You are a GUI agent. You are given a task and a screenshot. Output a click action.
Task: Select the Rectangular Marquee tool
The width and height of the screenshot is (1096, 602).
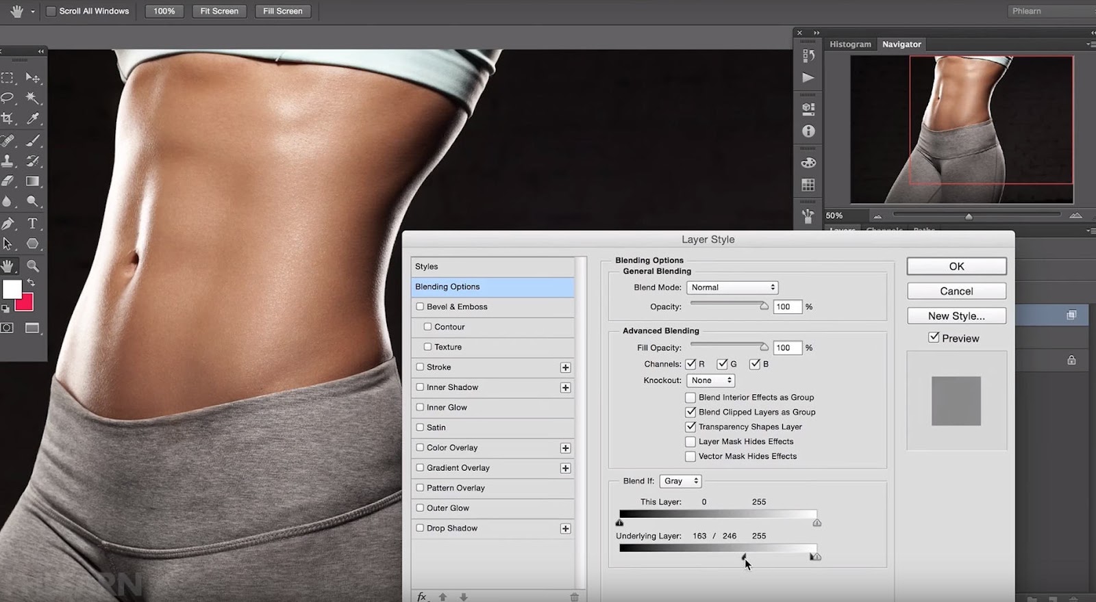8,78
